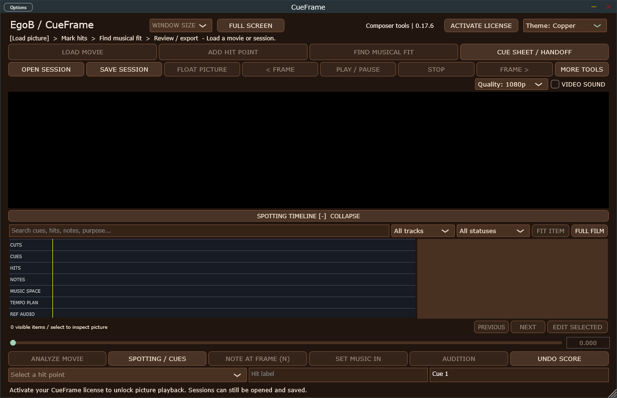Screen dimensions: 617x398
Task: Step forward with Frame > button
Action: [x=514, y=69]
